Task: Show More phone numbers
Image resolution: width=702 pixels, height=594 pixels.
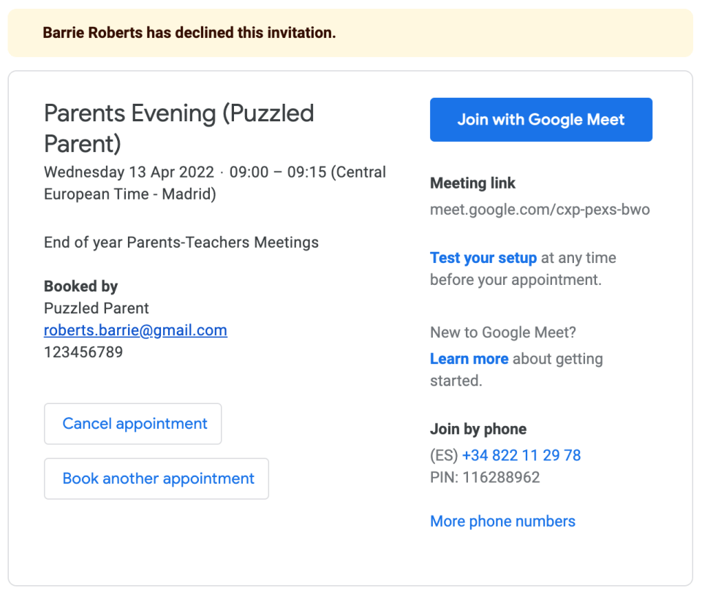Action: pyautogui.click(x=502, y=521)
